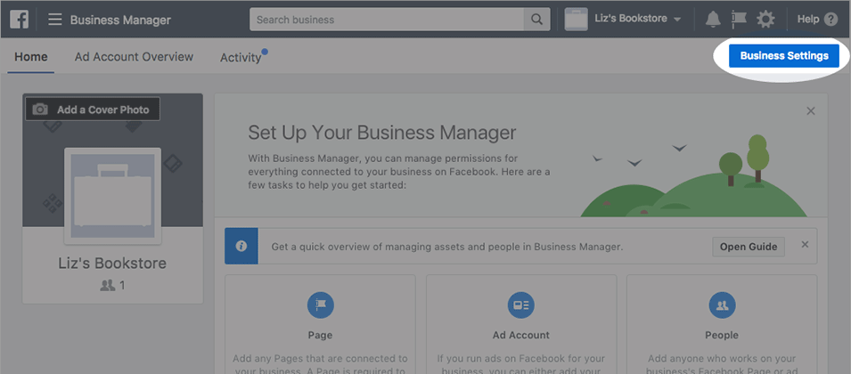Click the search magnifier icon
Screen dimensions: 851x374
[x=536, y=20]
